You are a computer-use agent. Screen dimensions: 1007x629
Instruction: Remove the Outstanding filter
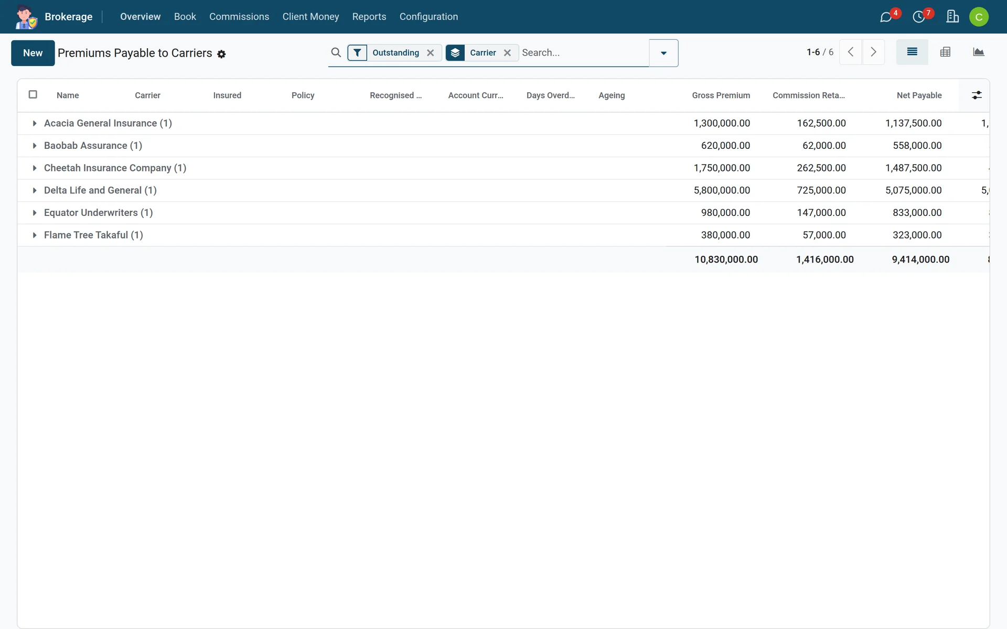(431, 52)
